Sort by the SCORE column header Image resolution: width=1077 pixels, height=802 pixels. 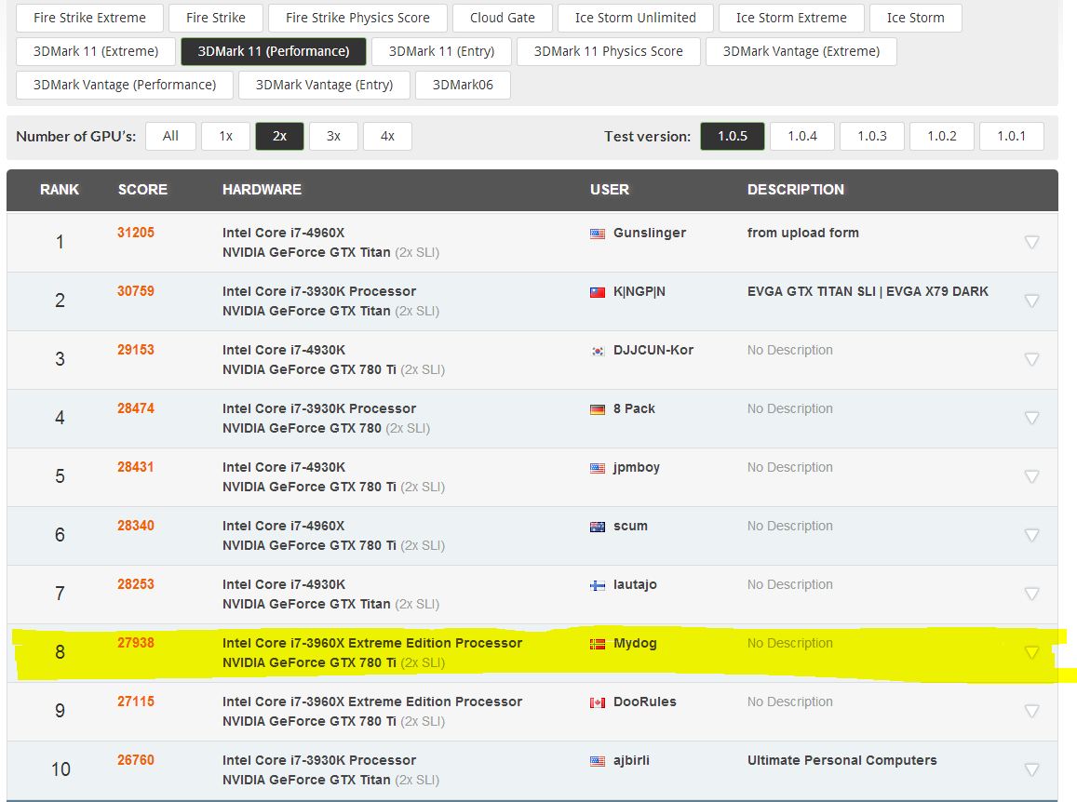tap(142, 190)
